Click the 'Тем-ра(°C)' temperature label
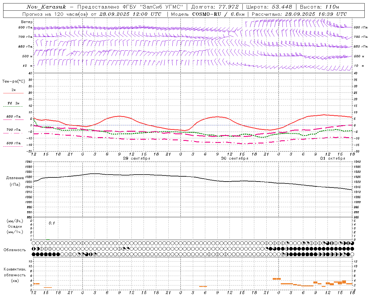 pos(14,82)
